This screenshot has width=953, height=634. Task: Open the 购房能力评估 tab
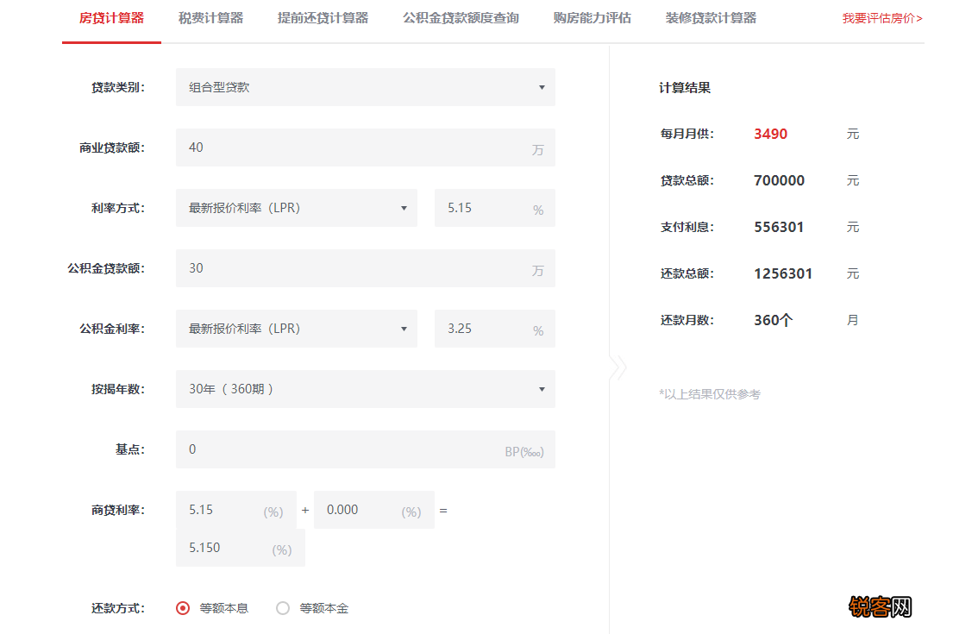pos(592,18)
